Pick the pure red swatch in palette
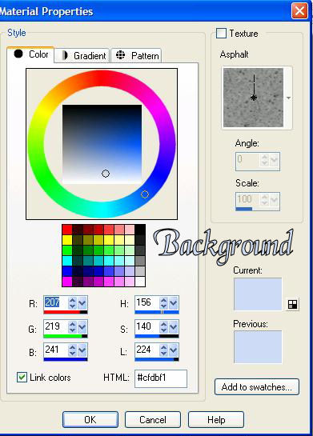The height and width of the screenshot is (436, 313). point(67,230)
